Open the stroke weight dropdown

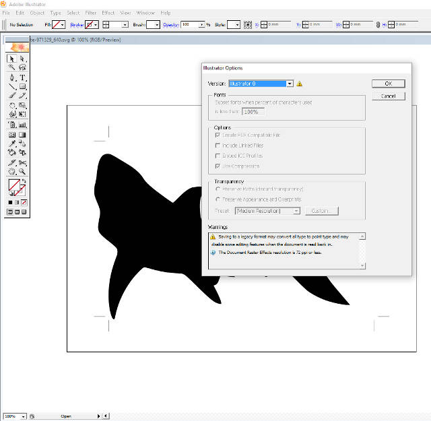click(125, 25)
